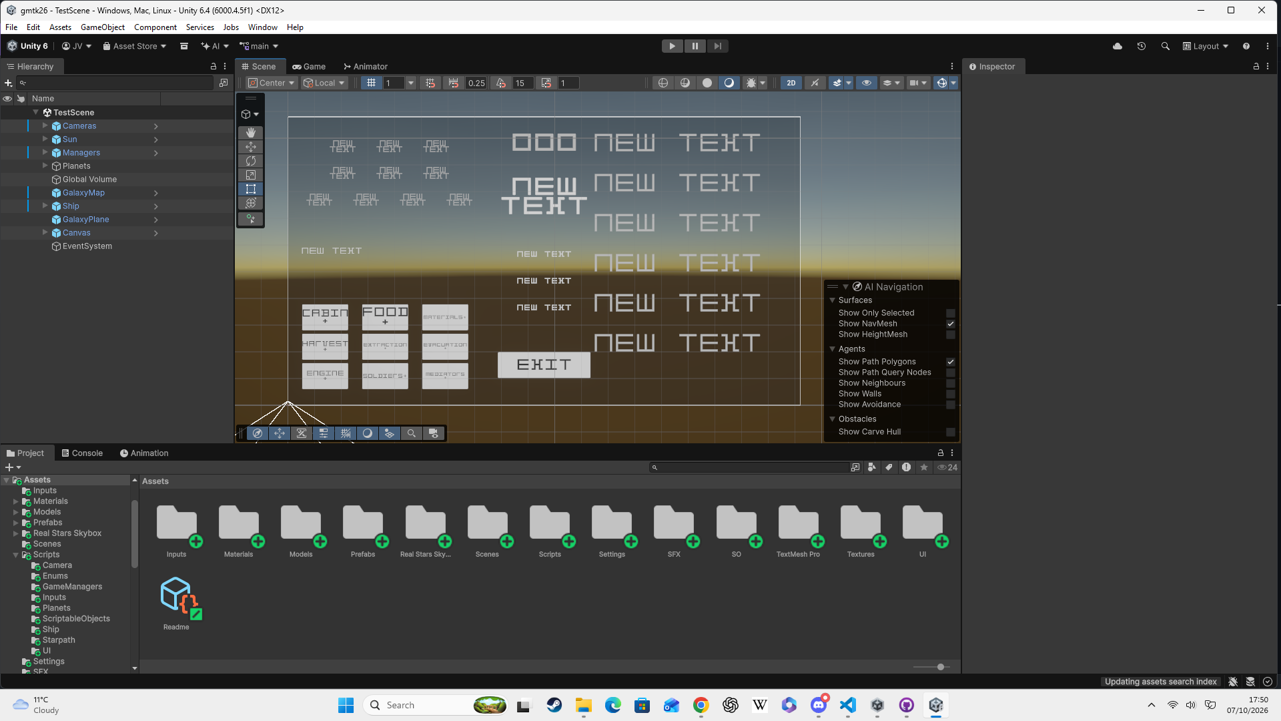Select the Rotate tool
This screenshot has width=1281, height=721.
click(x=251, y=161)
